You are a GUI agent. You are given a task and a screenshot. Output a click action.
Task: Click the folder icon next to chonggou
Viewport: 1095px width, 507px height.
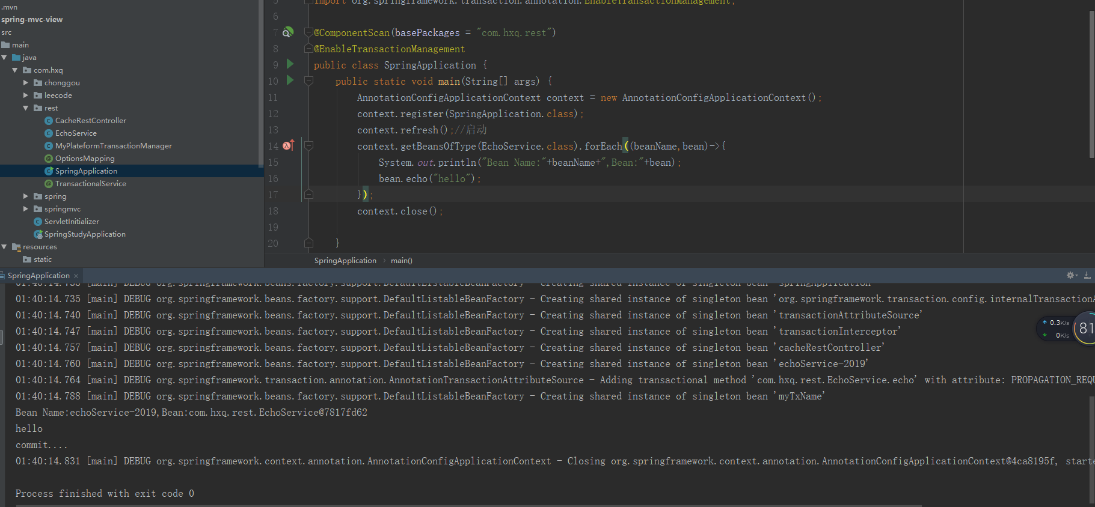(38, 83)
